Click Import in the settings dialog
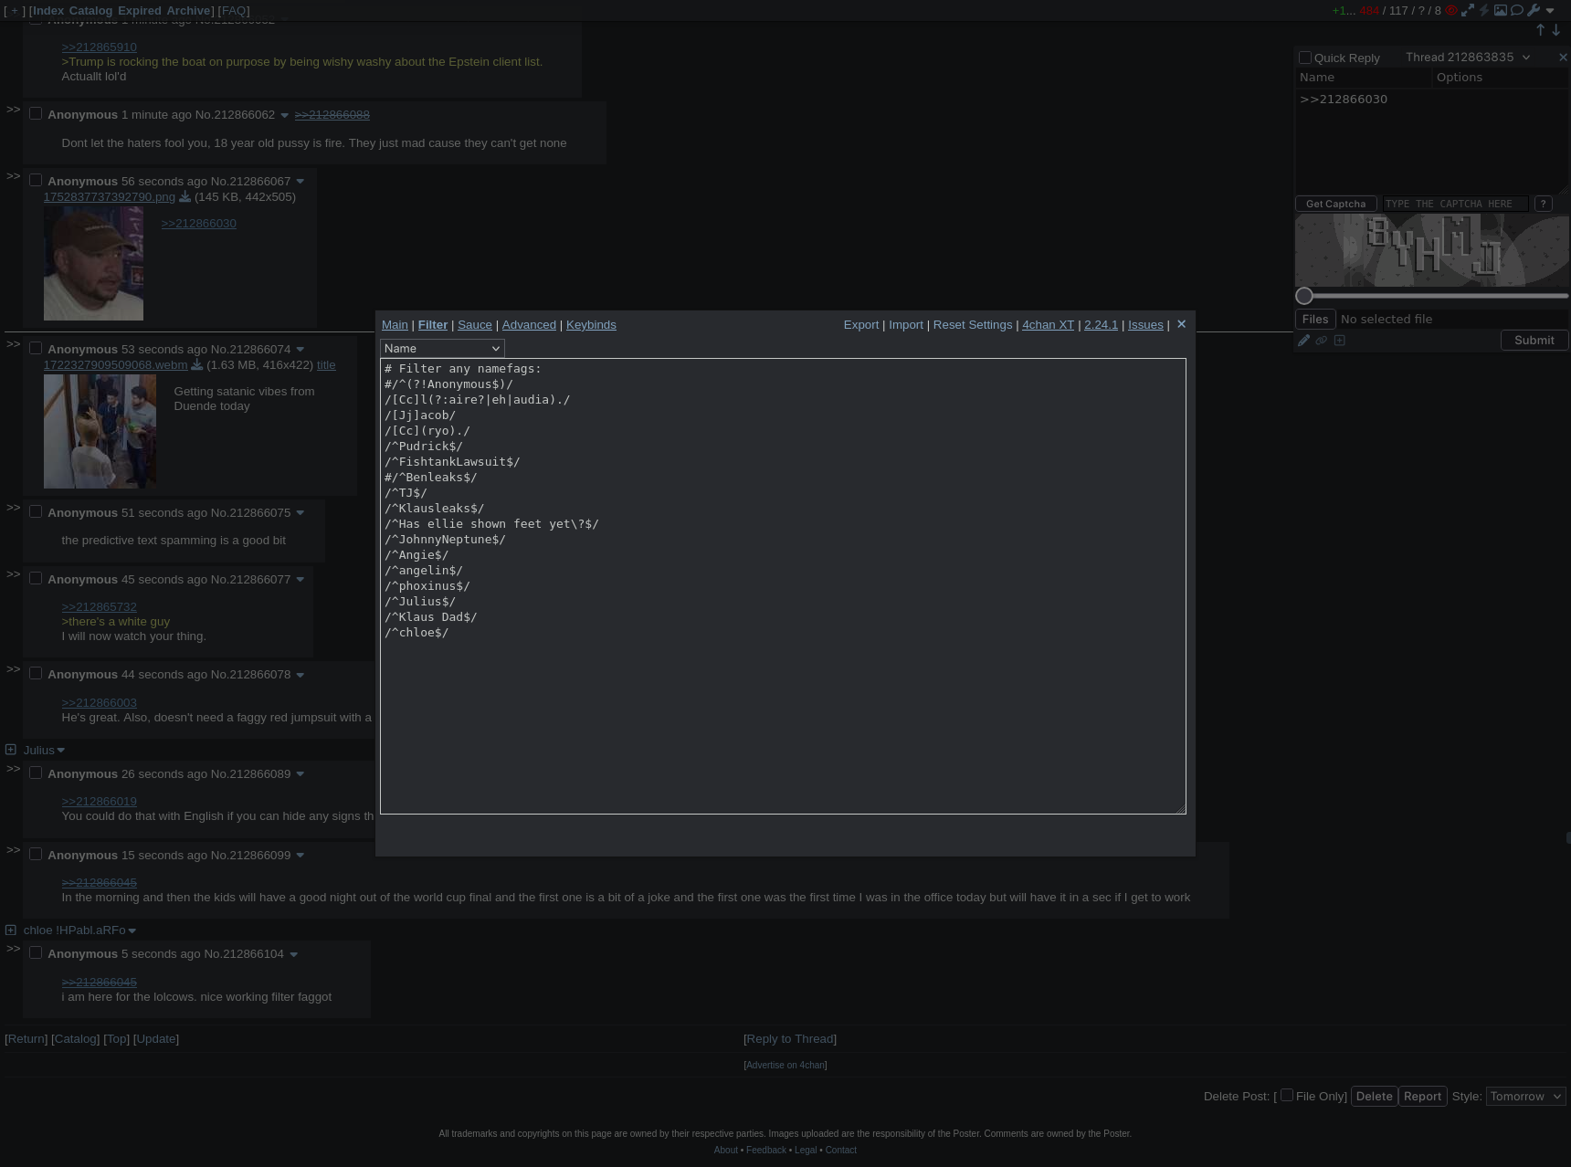This screenshot has width=1571, height=1167. coord(906,324)
